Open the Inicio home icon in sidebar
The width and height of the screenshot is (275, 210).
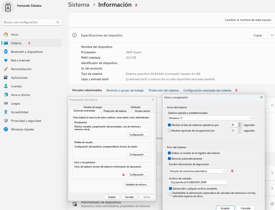pyautogui.click(x=6, y=35)
